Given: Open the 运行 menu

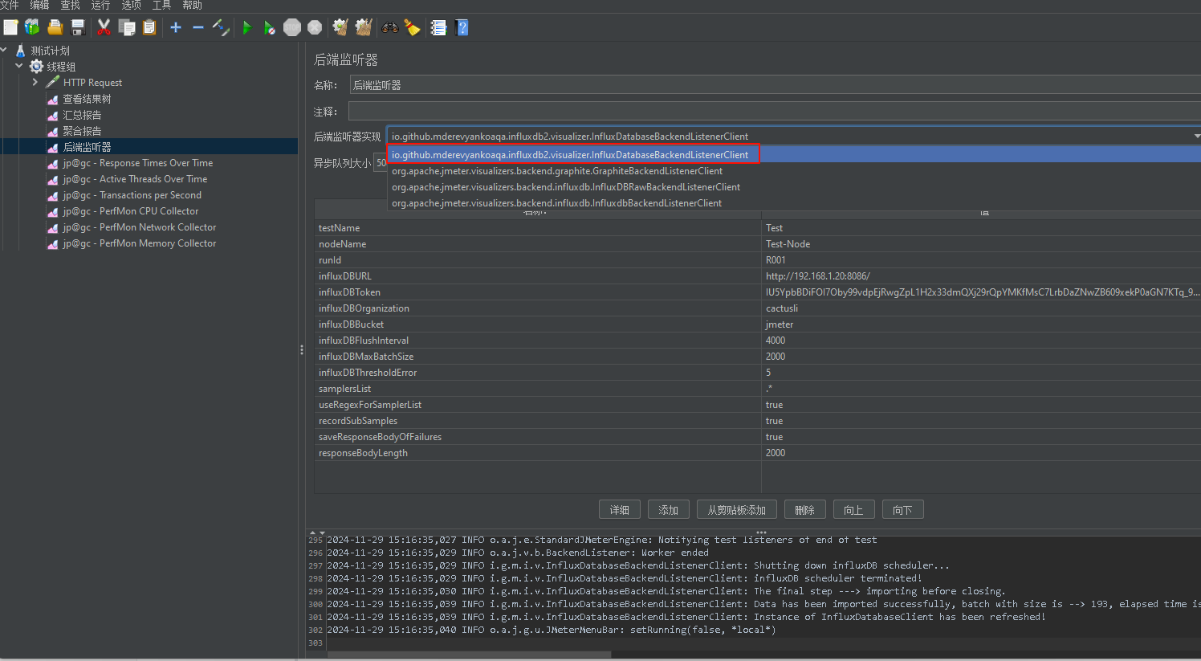Looking at the screenshot, I should point(101,6).
